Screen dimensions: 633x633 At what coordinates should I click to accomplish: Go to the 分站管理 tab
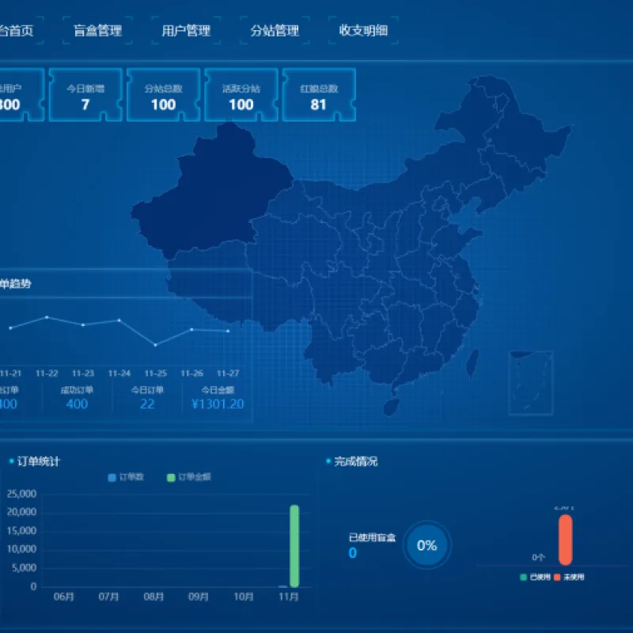[275, 30]
